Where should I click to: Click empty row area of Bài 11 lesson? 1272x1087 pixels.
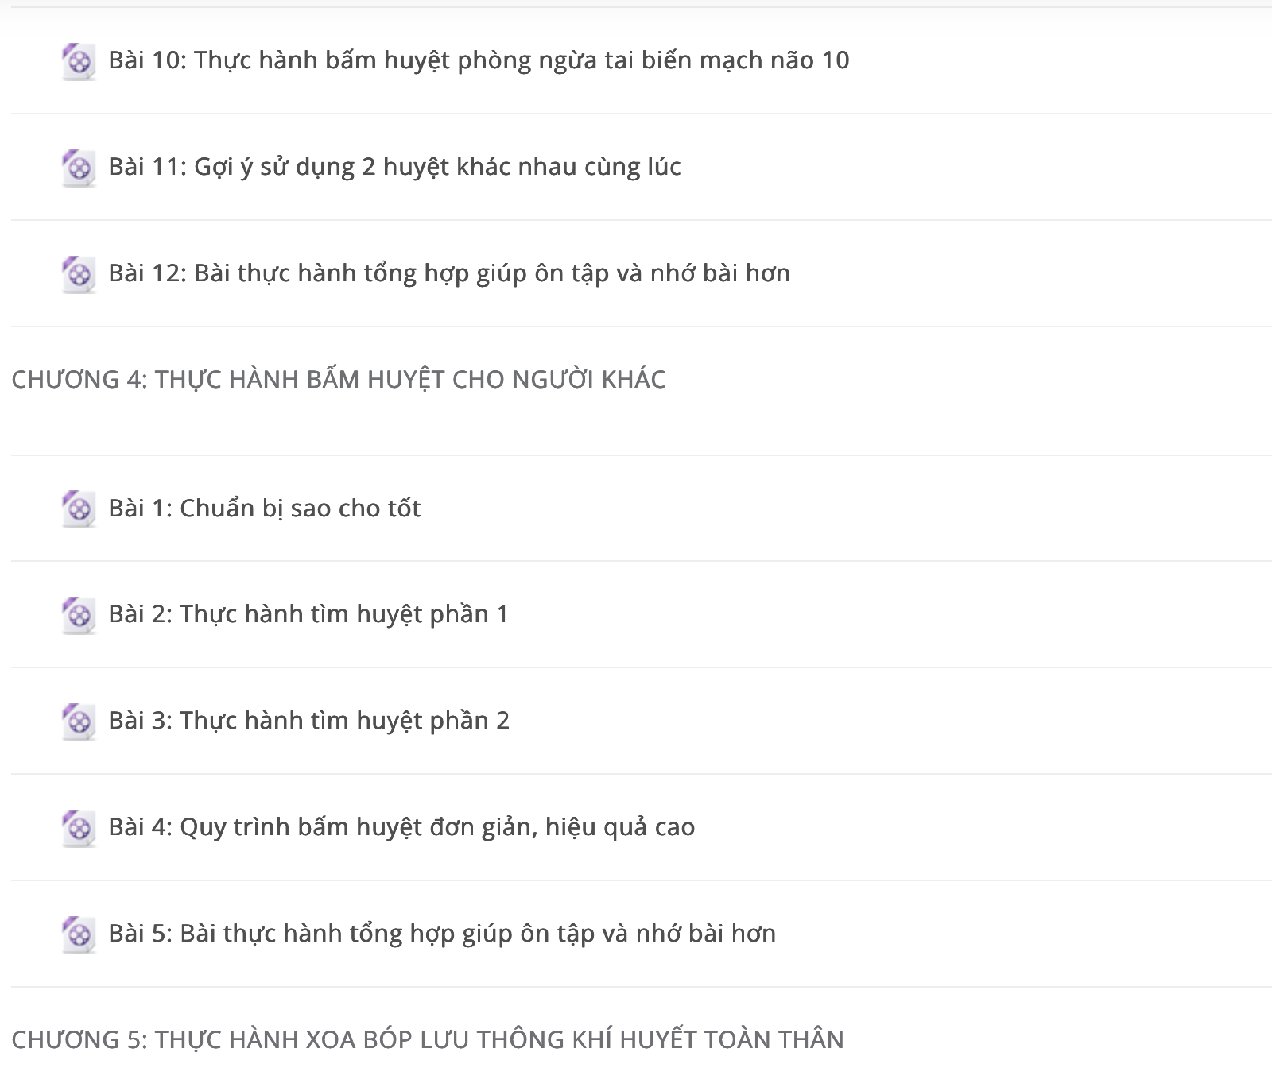point(976,168)
